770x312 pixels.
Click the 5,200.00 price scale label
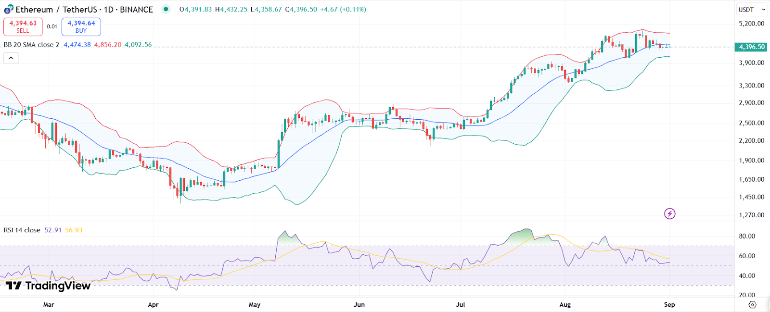coord(751,24)
